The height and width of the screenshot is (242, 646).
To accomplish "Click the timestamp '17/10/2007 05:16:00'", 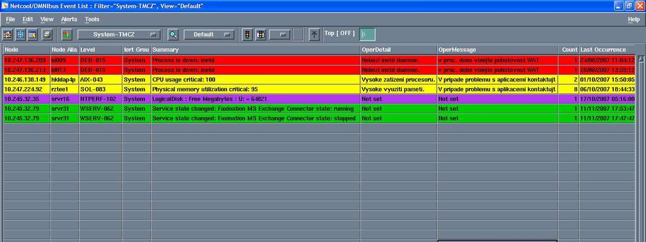I will coord(608,99).
